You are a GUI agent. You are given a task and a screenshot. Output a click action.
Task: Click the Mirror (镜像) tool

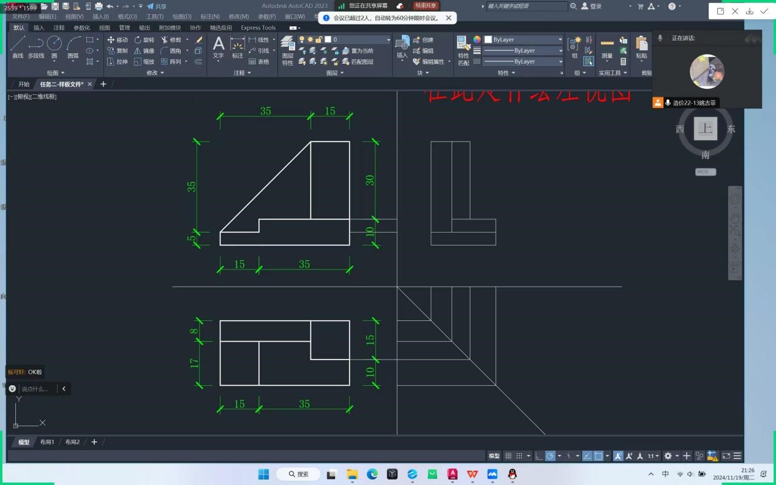pos(144,51)
